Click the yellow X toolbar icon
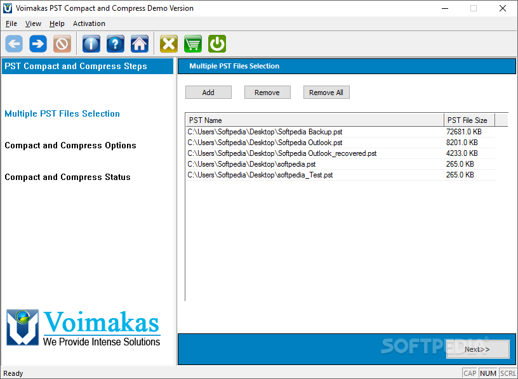 (x=169, y=44)
